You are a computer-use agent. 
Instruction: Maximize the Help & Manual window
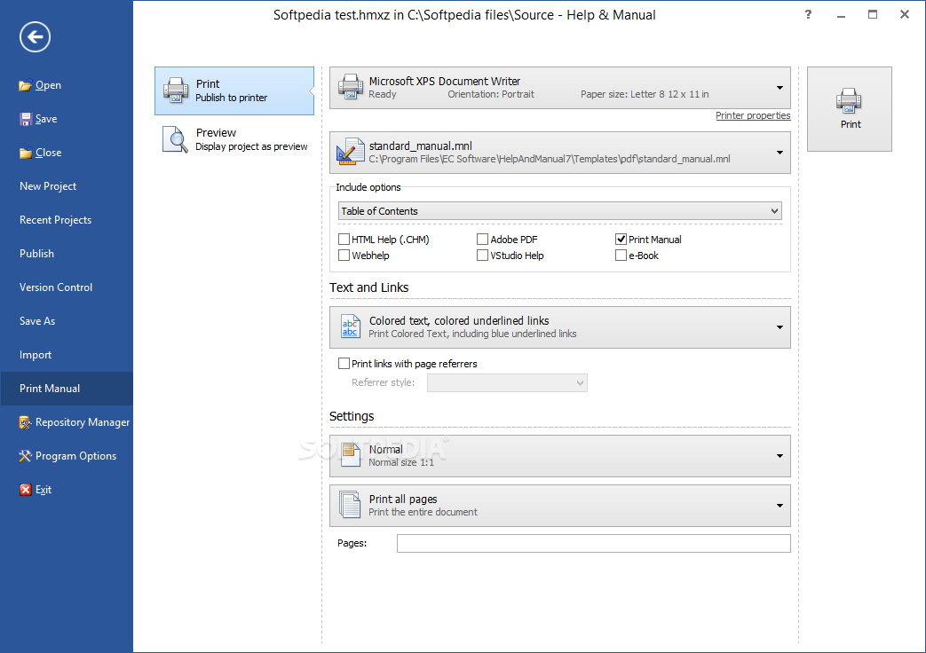click(872, 14)
